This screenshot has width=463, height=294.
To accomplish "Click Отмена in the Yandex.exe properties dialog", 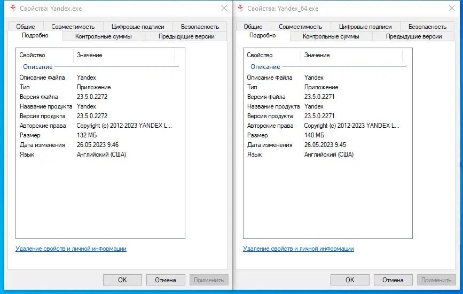I will pos(166,280).
